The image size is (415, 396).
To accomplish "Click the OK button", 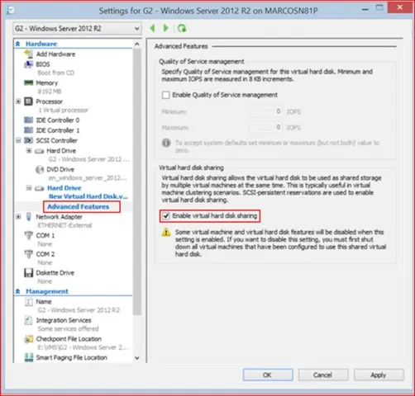I will point(268,375).
